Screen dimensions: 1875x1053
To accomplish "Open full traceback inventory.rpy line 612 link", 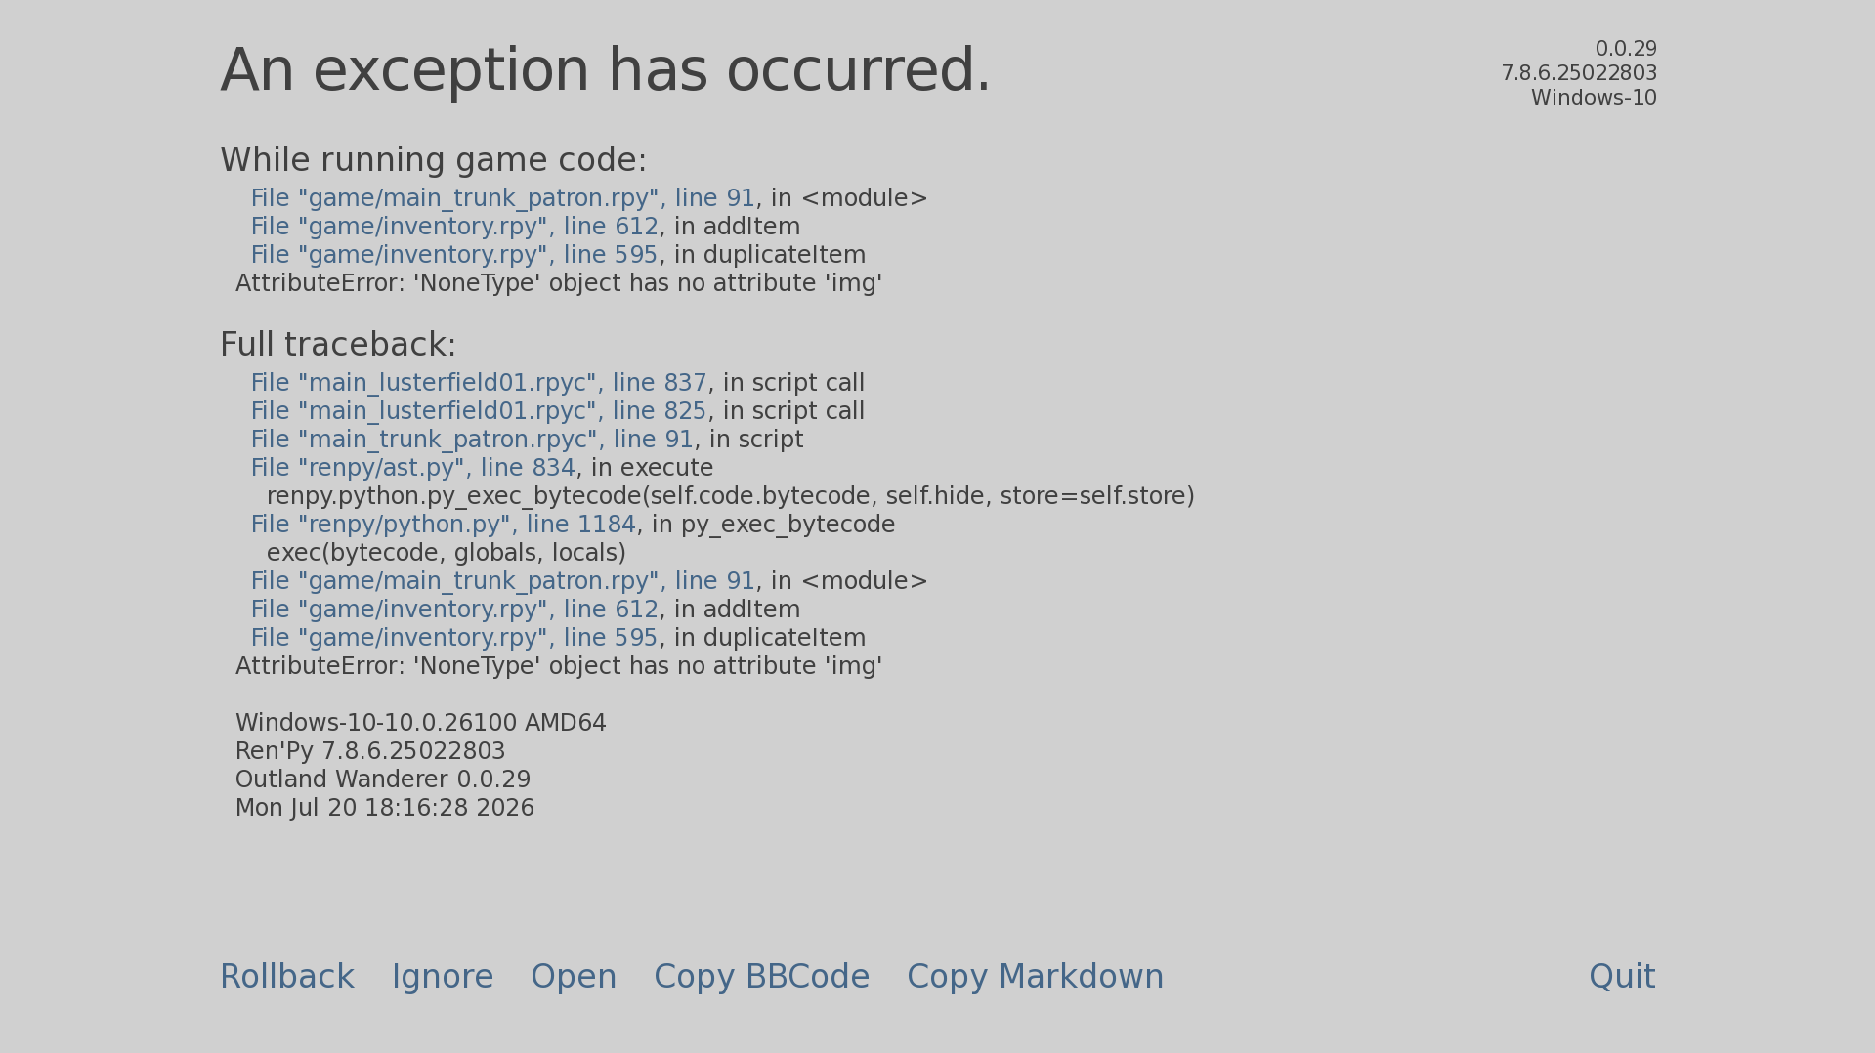I will [x=454, y=610].
